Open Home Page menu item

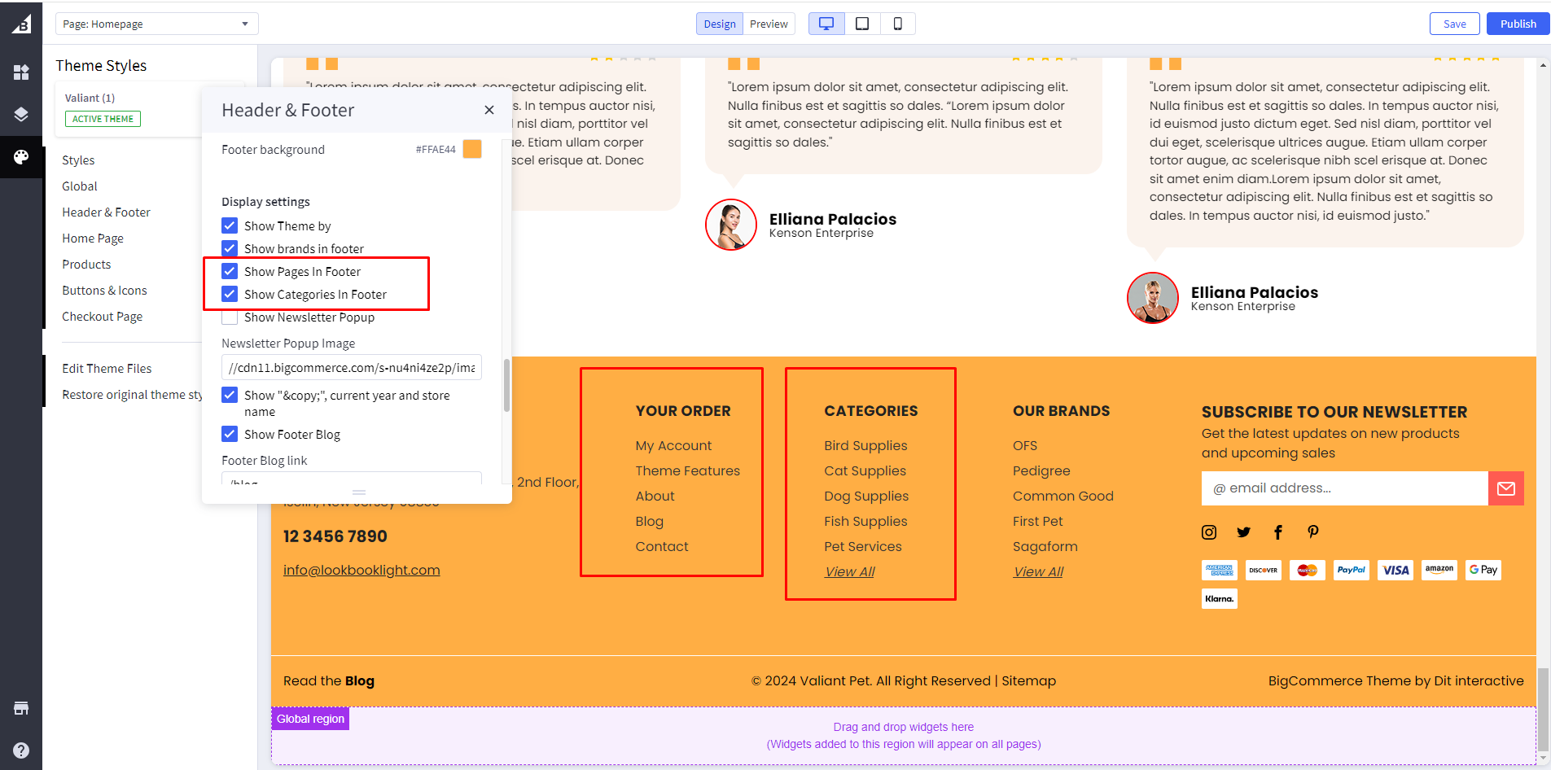coord(93,238)
